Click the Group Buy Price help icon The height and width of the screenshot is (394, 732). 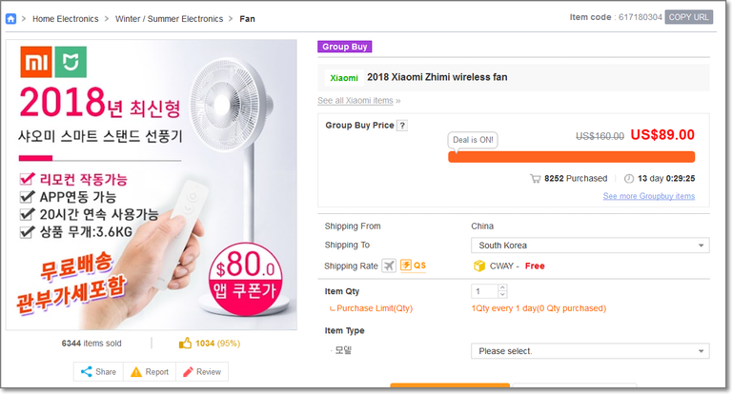(402, 126)
